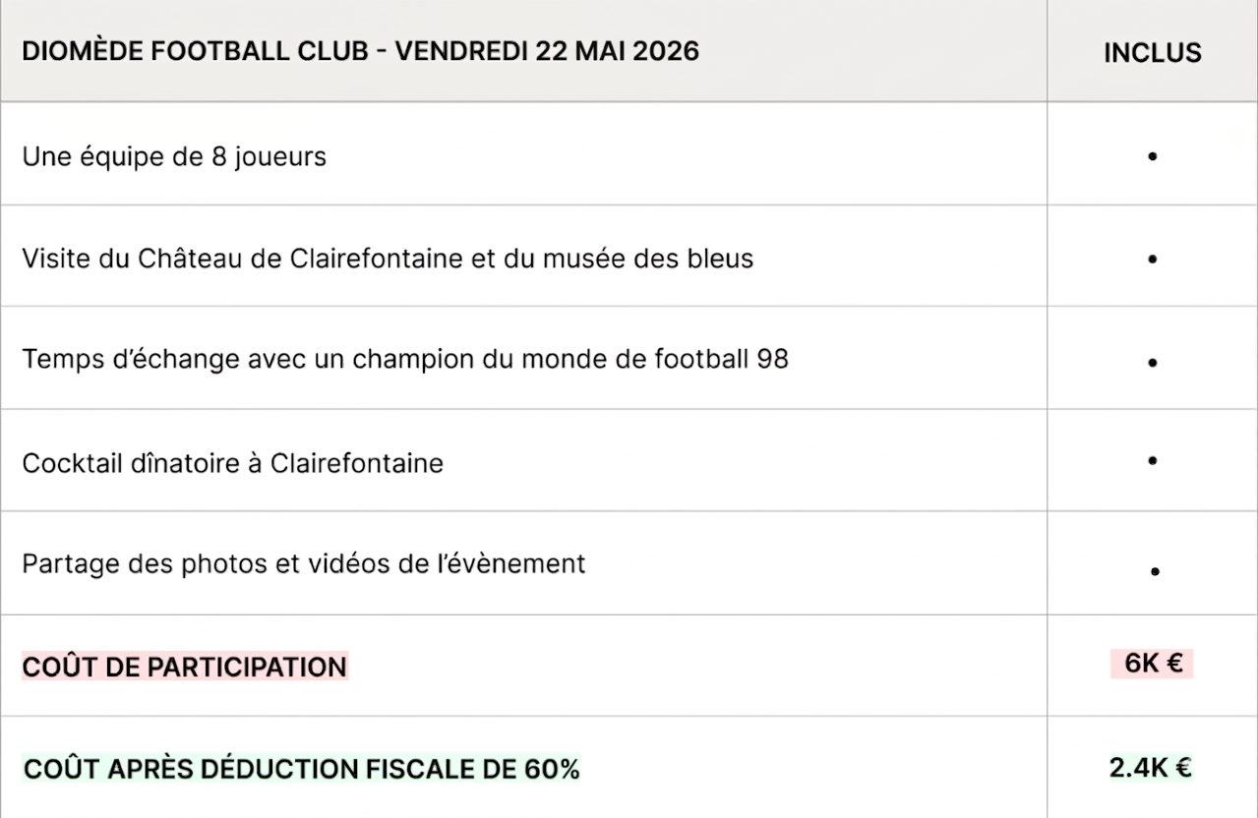The height and width of the screenshot is (818, 1258).
Task: Click the pink-highlighted 6K € price
Action: click(x=1152, y=664)
